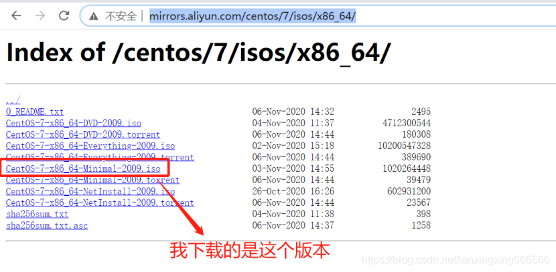The height and width of the screenshot is (272, 556).
Task: Click the file size 39479
Action: tap(419, 180)
